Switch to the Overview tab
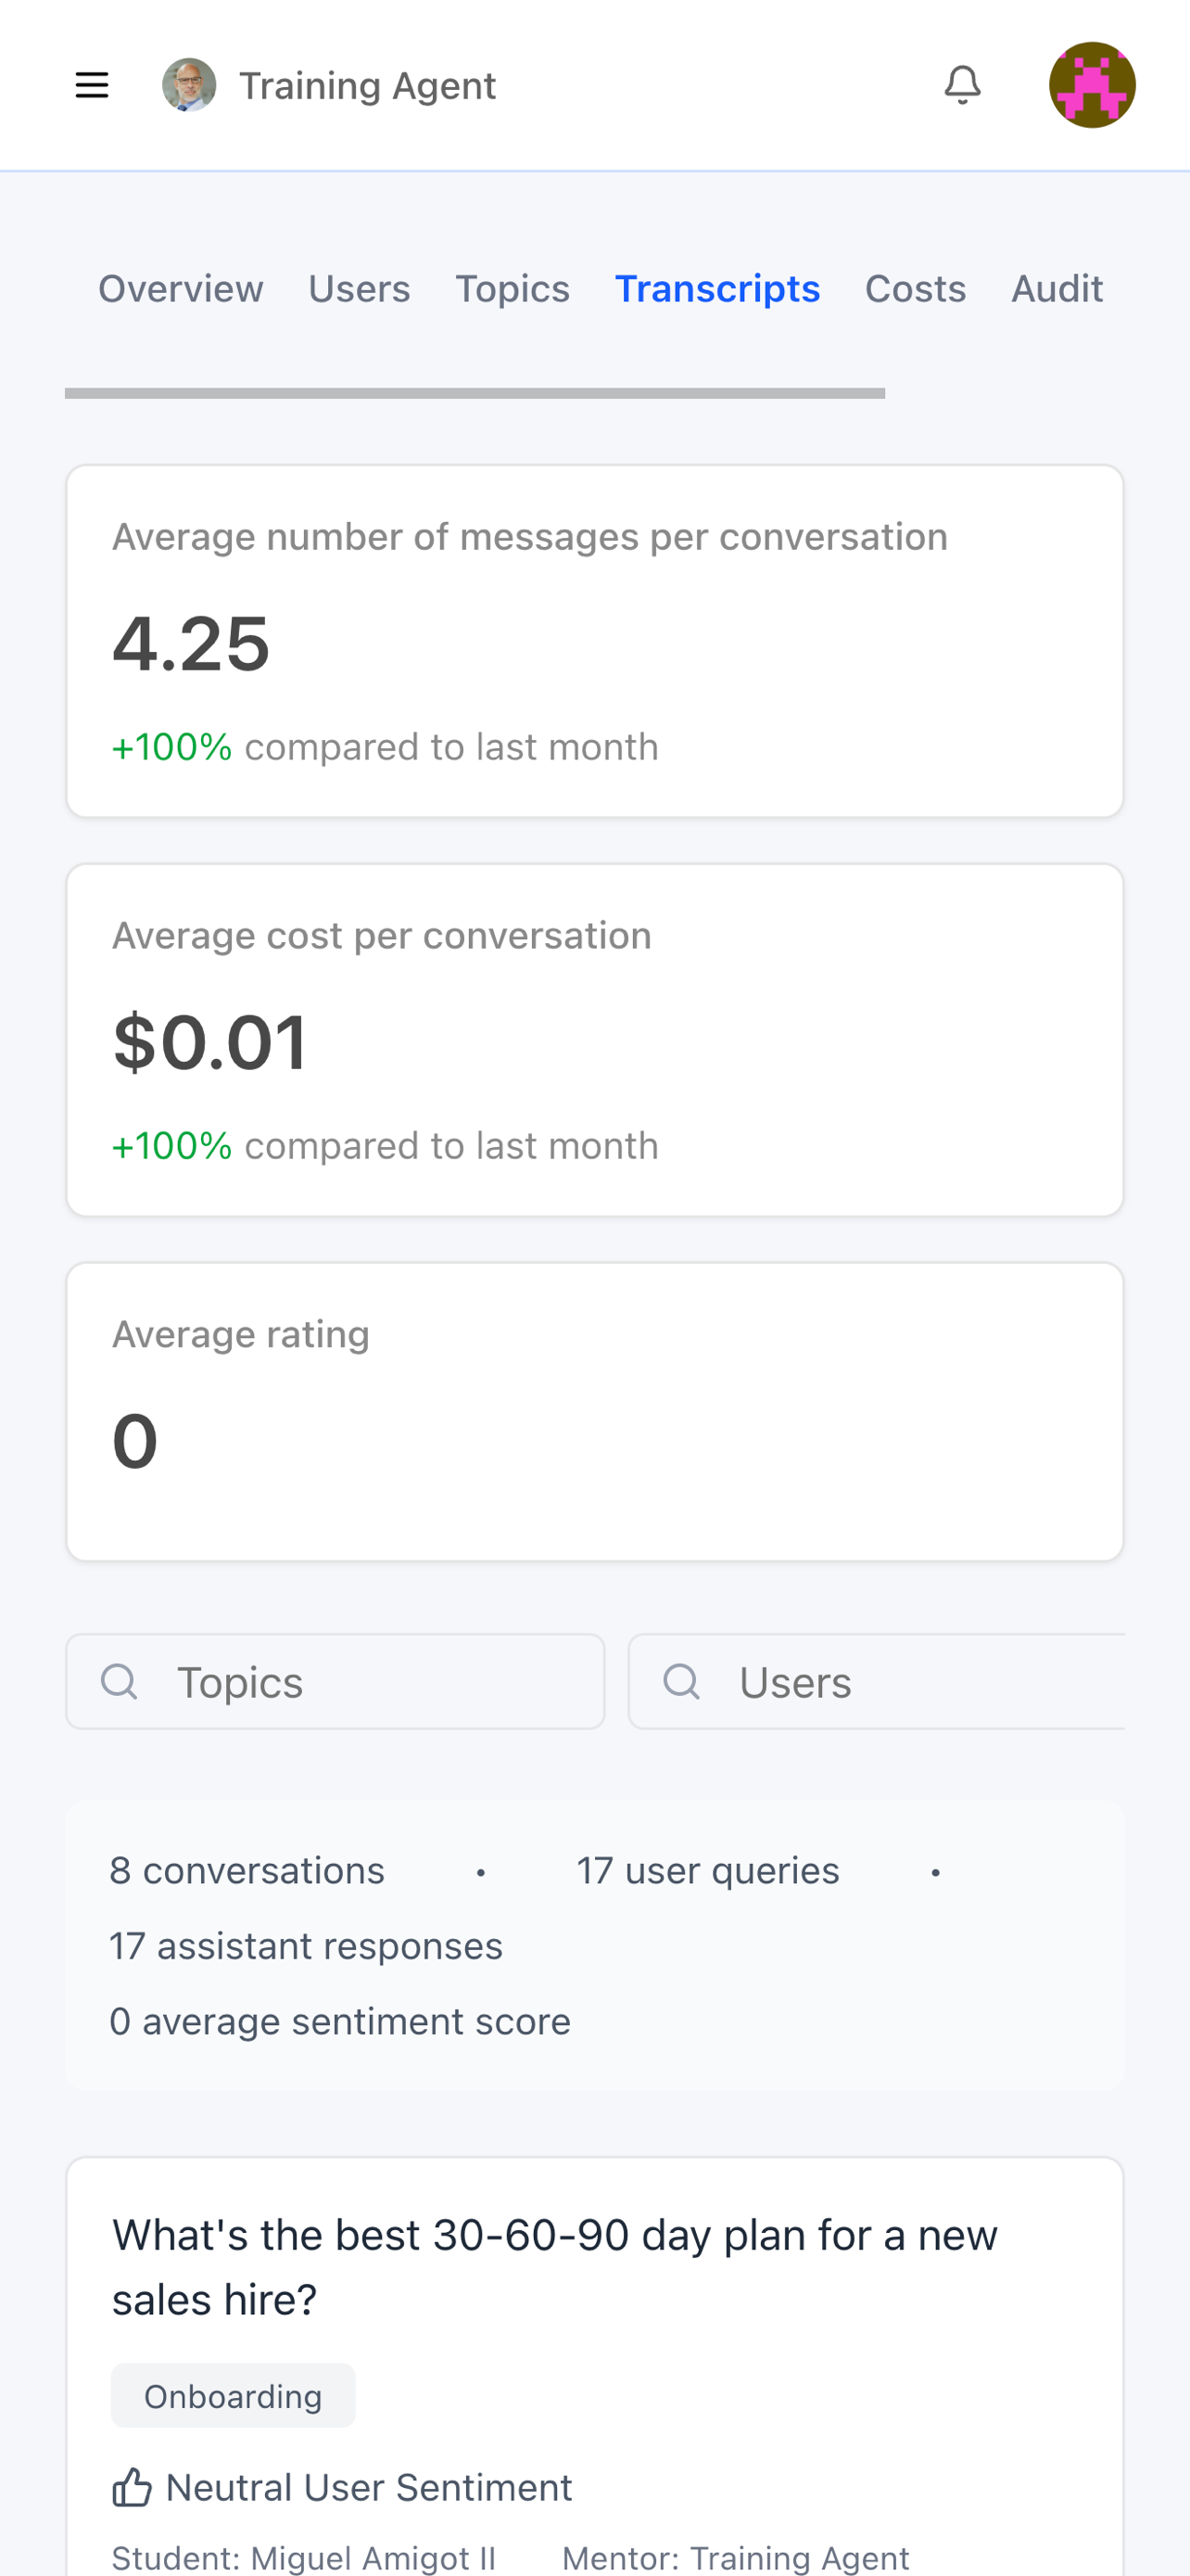 tap(181, 289)
